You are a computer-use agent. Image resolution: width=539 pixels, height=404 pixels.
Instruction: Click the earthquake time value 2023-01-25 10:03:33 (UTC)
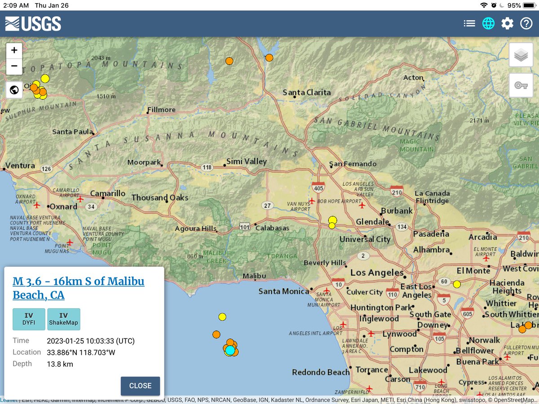click(91, 341)
